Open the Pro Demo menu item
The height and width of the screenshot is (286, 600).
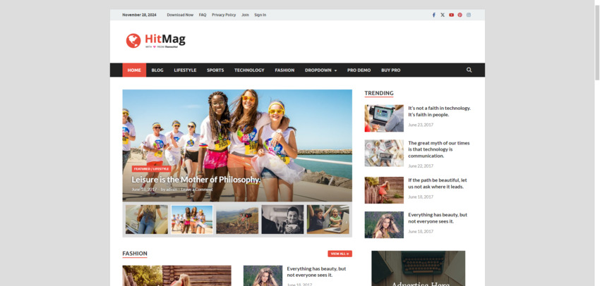[x=359, y=70]
